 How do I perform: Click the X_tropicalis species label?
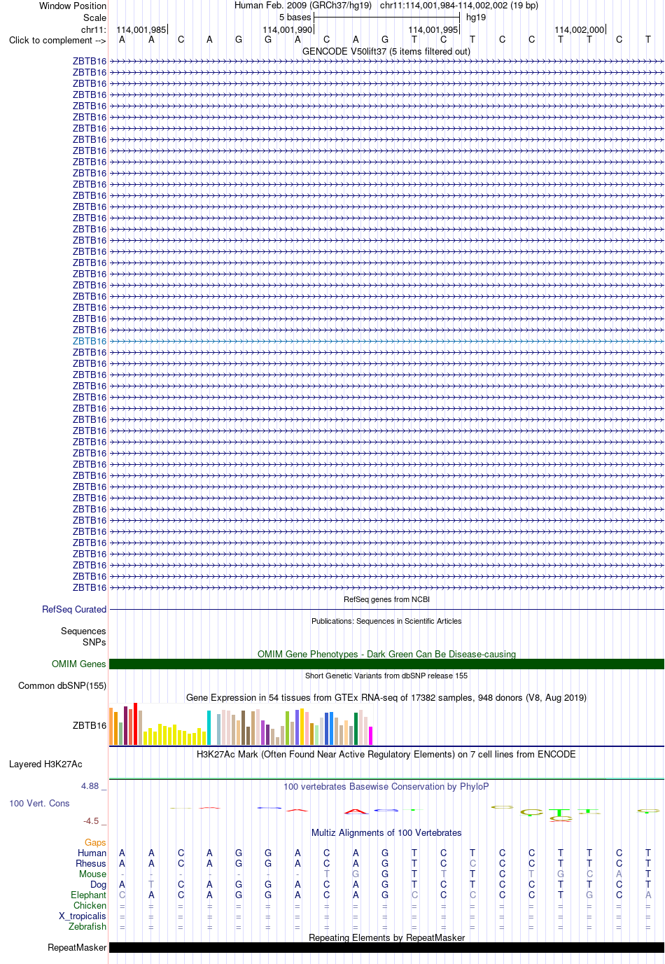point(83,916)
